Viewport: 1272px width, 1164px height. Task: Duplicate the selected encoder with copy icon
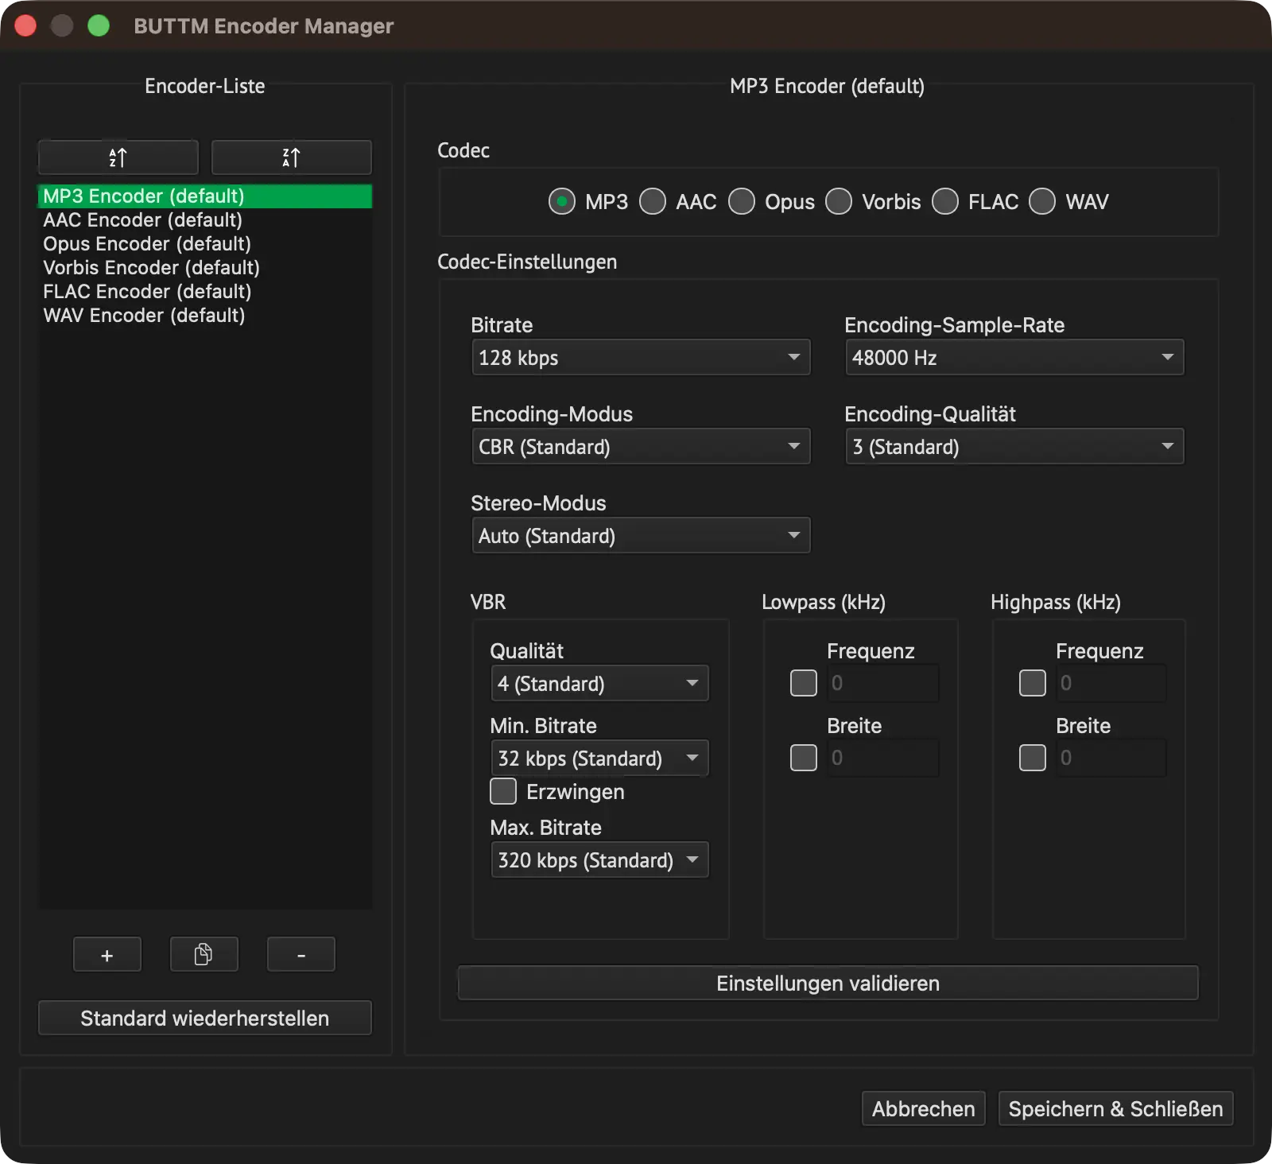point(204,955)
